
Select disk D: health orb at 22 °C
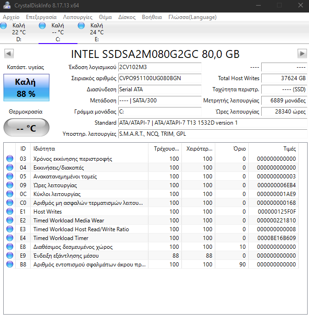[x=3, y=25]
